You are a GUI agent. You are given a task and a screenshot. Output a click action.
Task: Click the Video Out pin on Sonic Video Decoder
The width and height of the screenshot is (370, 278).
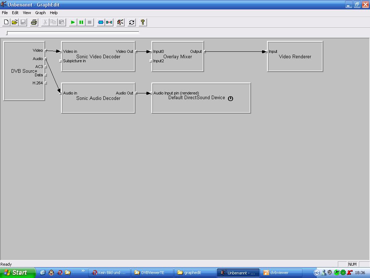pos(136,51)
